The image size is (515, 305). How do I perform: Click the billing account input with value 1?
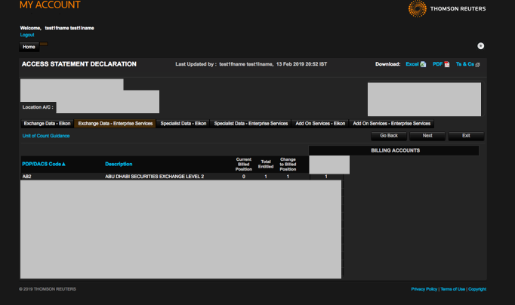point(326,177)
